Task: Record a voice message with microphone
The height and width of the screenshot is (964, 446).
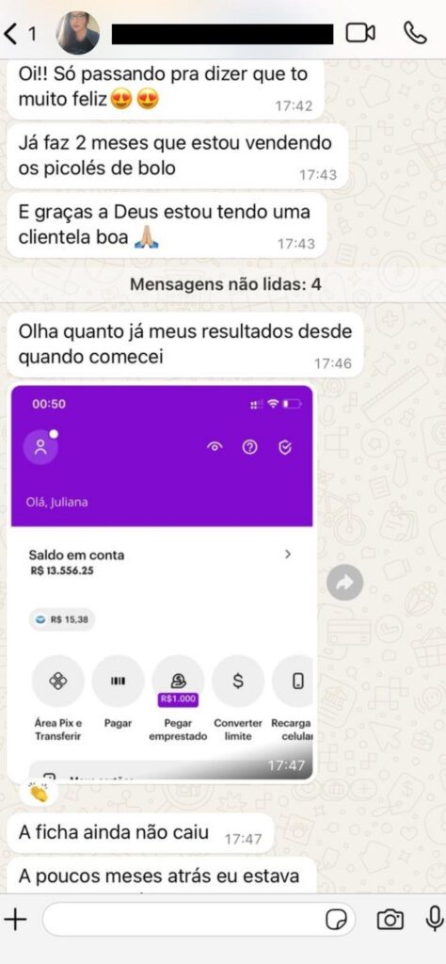Action: point(435,919)
